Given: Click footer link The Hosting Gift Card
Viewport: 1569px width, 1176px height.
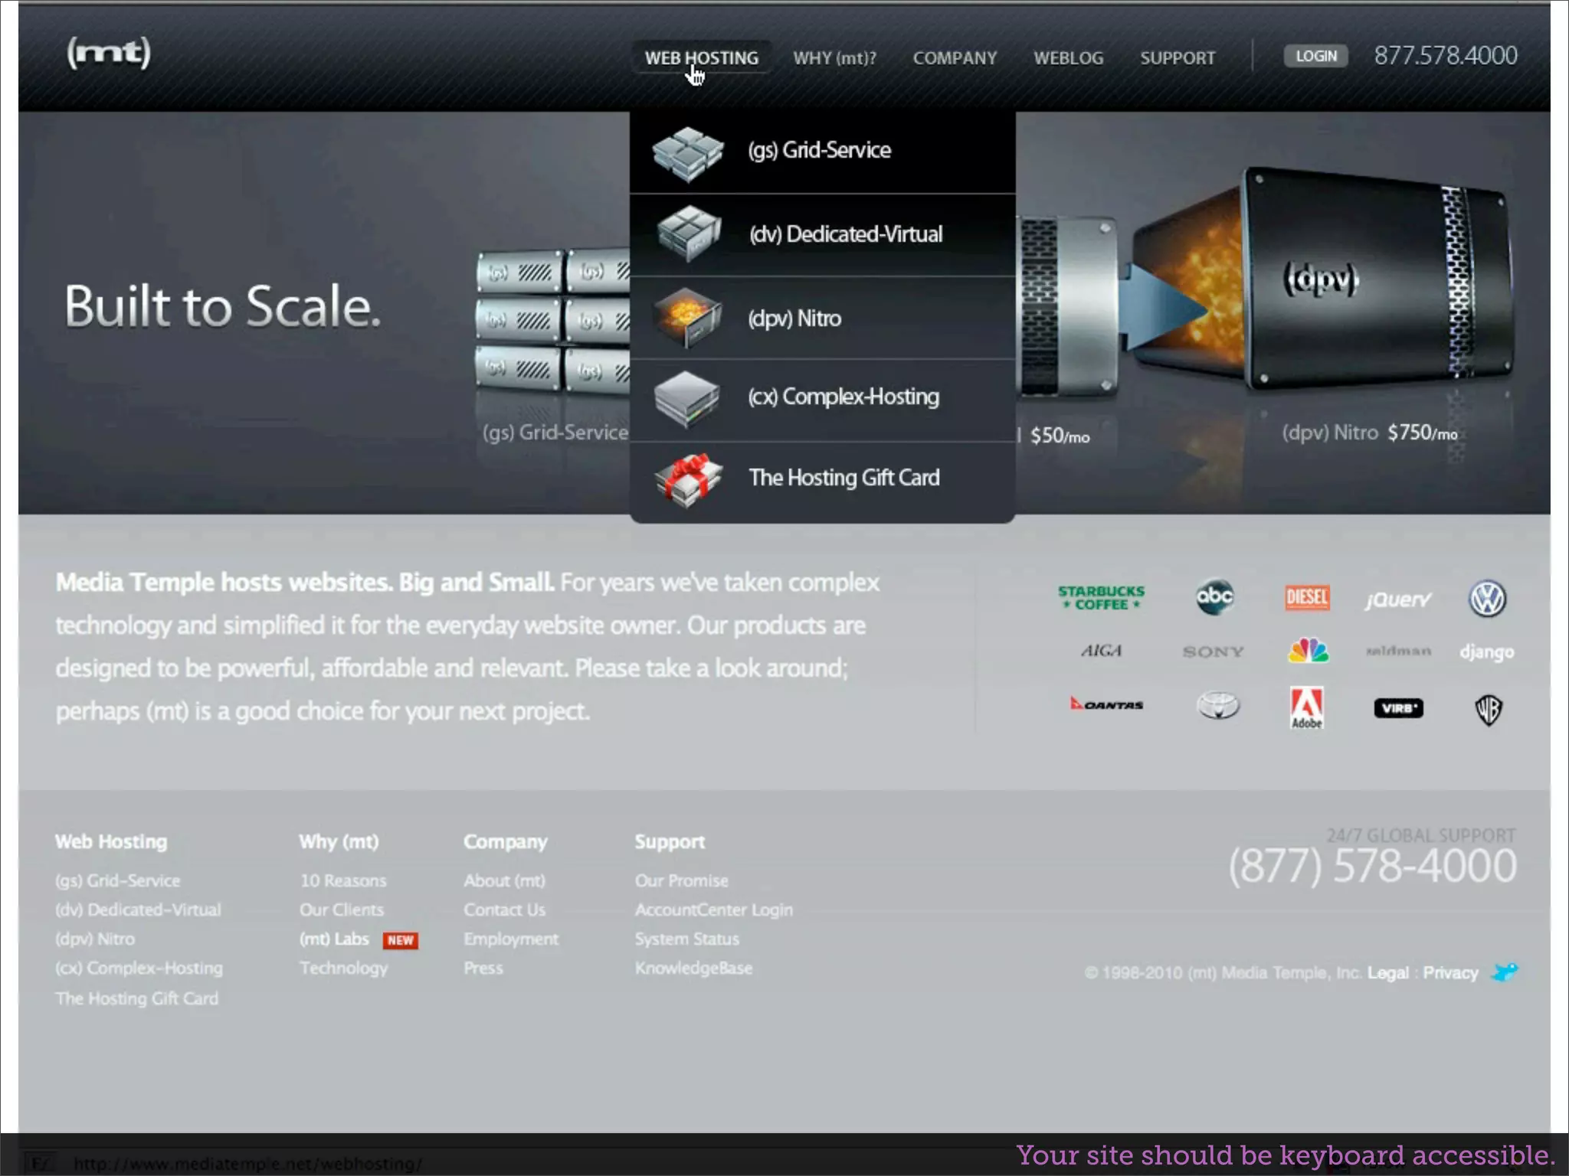Looking at the screenshot, I should click(x=136, y=999).
